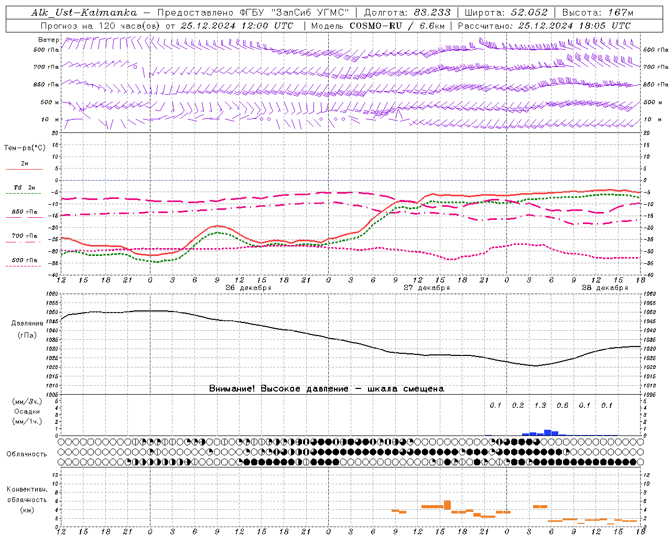Screen dimensions: 671x536
Task: Click the 26 декабря date label
Action: click(x=248, y=288)
